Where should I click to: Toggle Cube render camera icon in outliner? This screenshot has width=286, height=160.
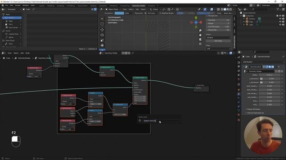click(283, 22)
